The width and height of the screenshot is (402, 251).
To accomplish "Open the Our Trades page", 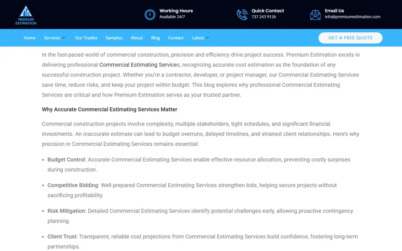I will 86,38.
